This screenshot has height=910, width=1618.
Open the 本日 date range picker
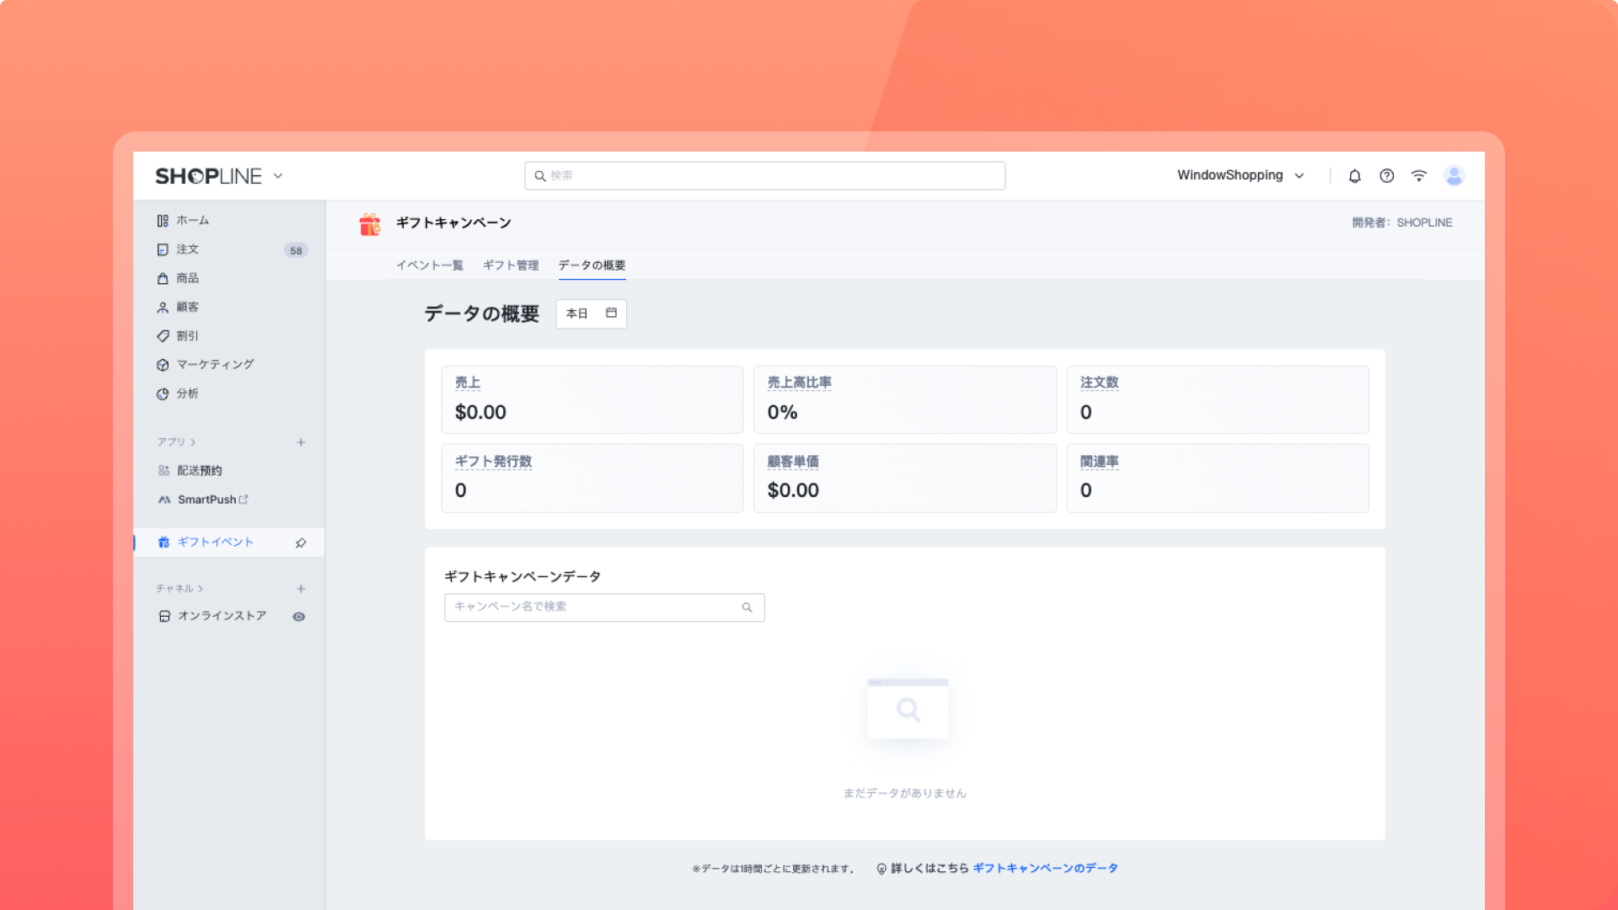[x=591, y=313]
